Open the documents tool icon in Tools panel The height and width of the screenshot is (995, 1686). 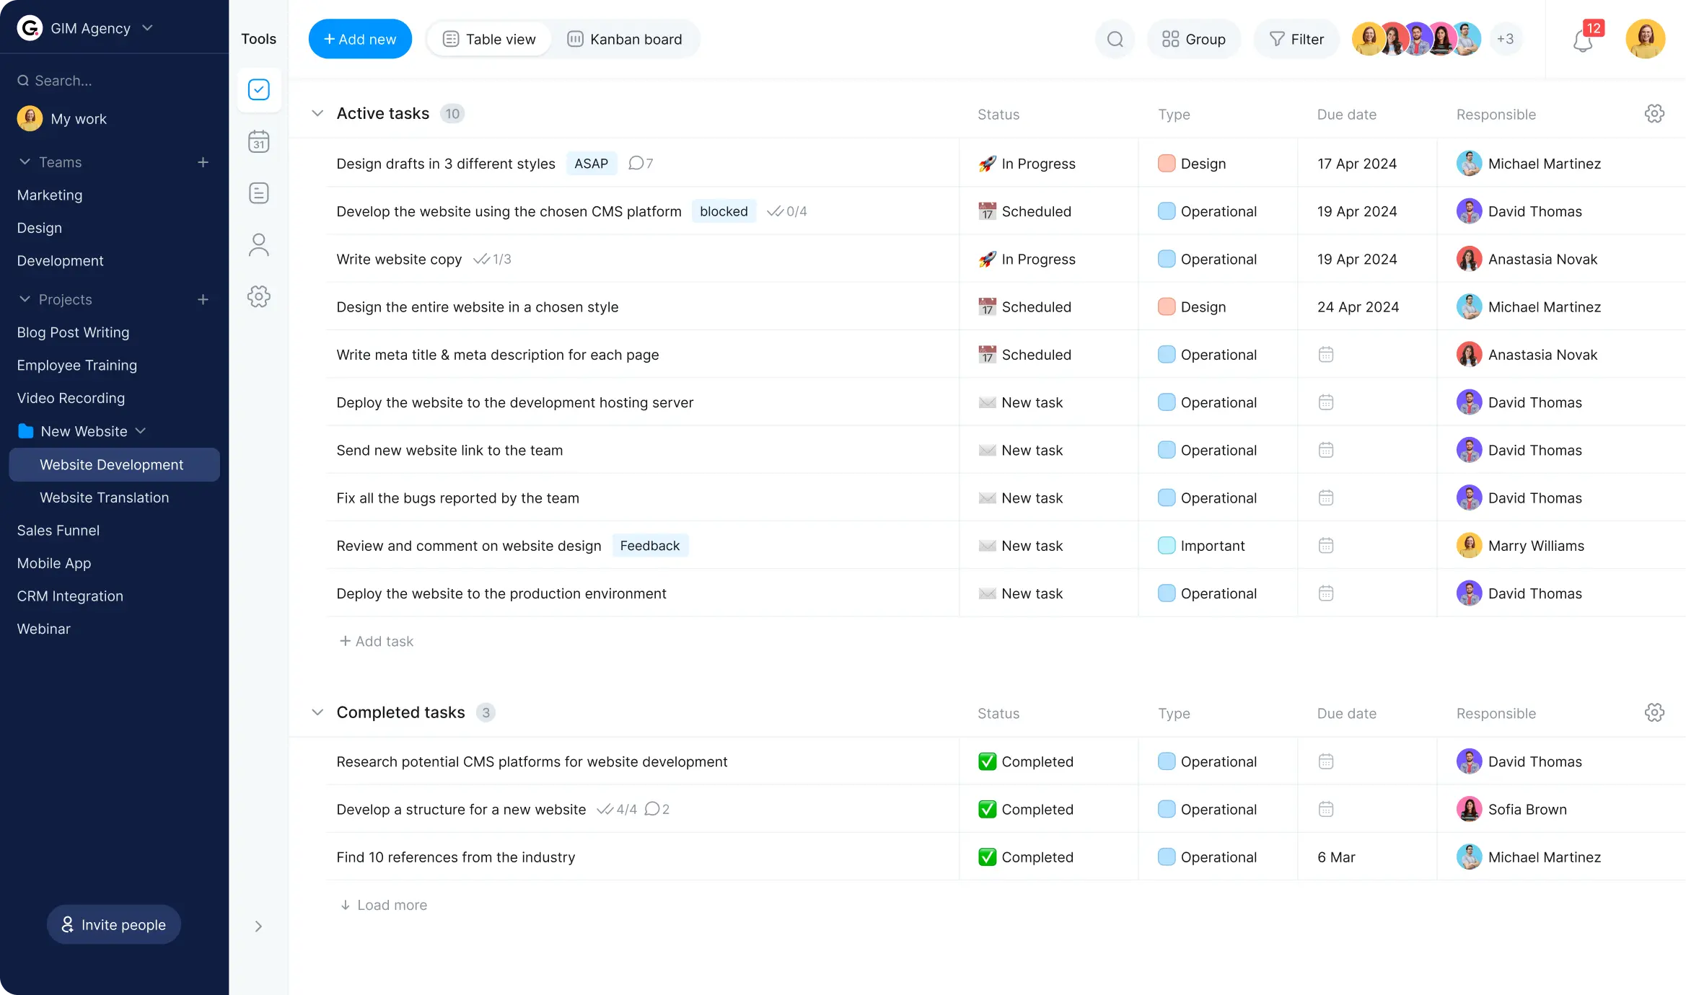point(259,193)
